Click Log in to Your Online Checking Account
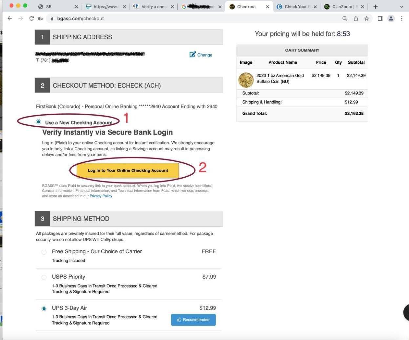The height and width of the screenshot is (340, 409). pos(128,170)
